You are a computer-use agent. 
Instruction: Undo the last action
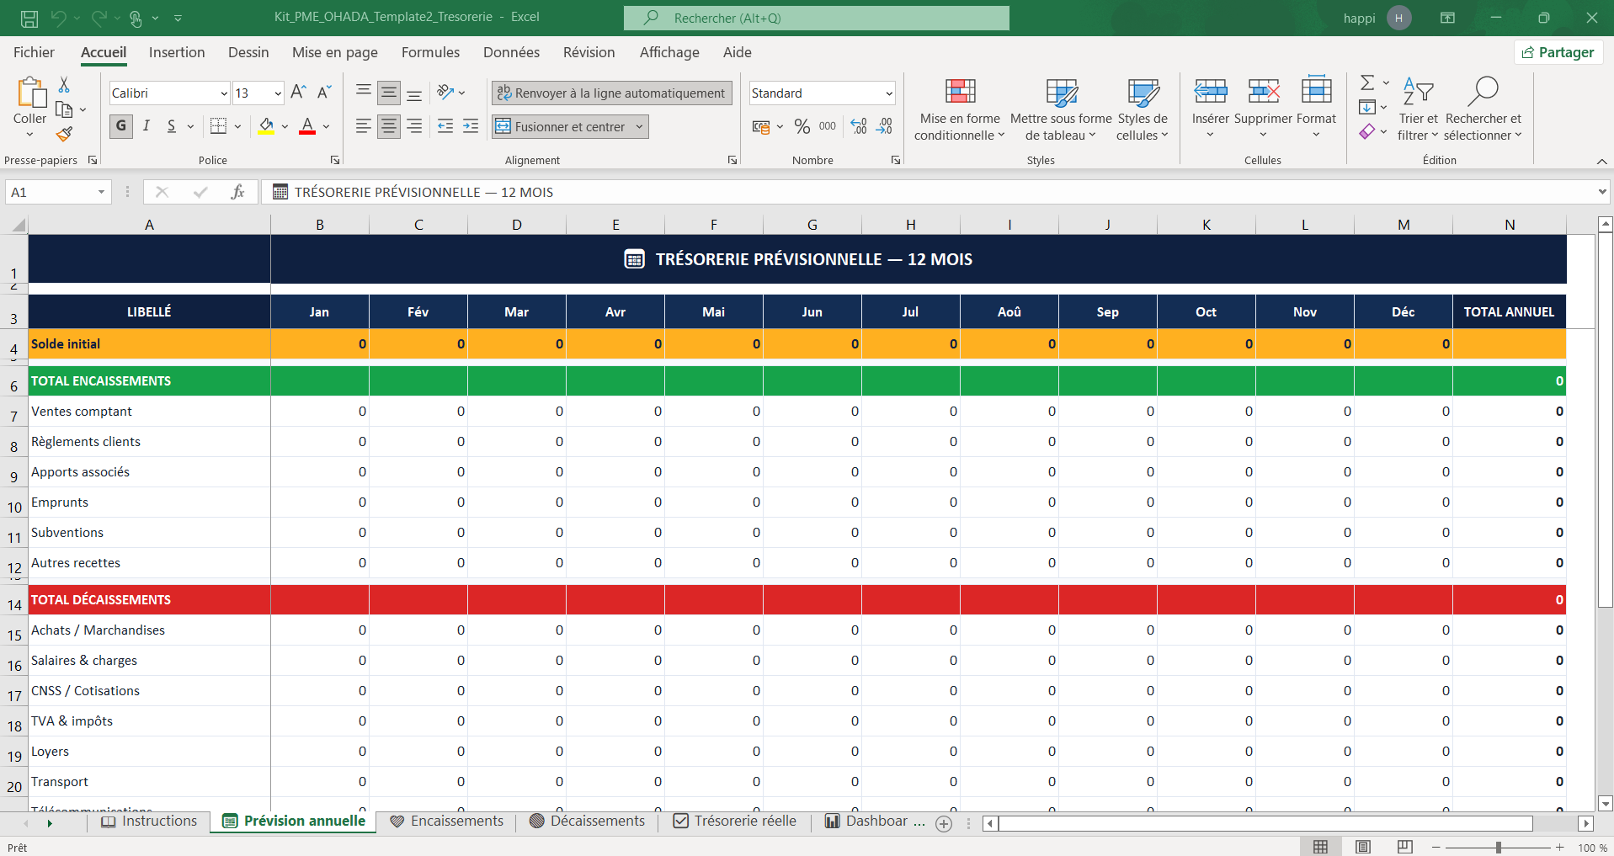(58, 18)
